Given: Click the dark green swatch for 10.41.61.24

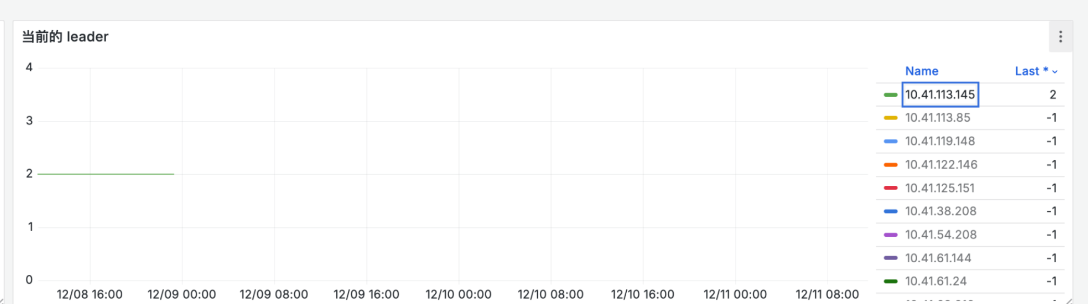Looking at the screenshot, I should point(890,282).
